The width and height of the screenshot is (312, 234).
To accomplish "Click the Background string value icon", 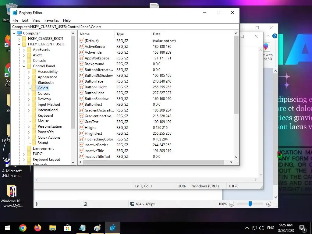I will (x=81, y=64).
